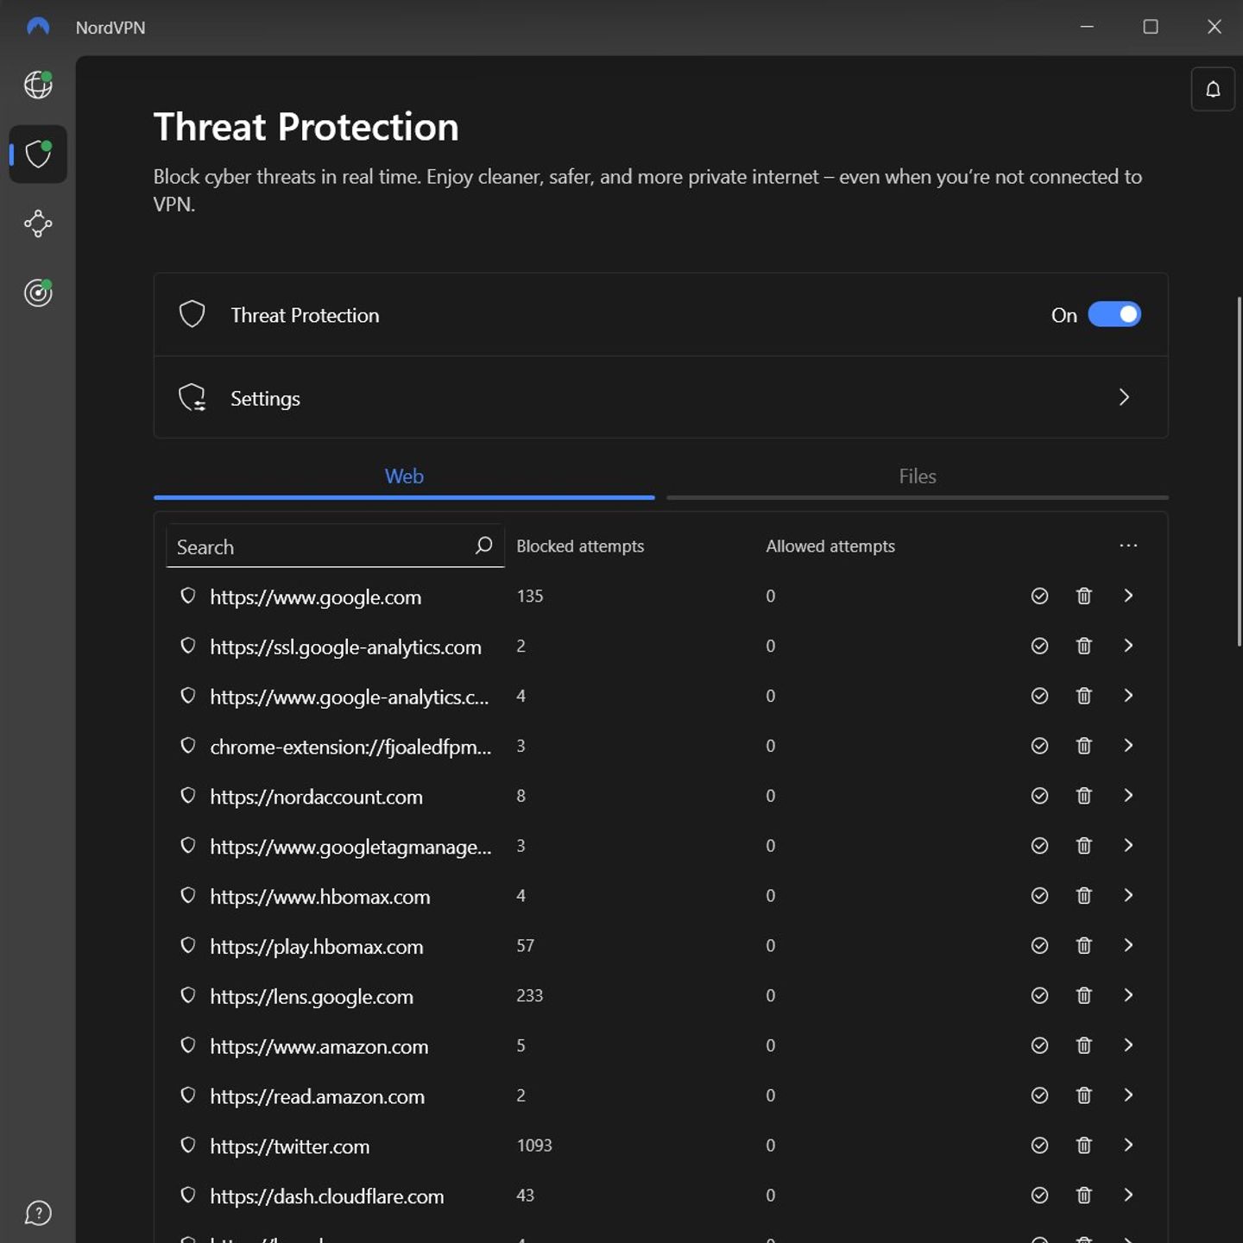Click the vertical scrollbar thumb
Screen dimensions: 1243x1243
1240,471
